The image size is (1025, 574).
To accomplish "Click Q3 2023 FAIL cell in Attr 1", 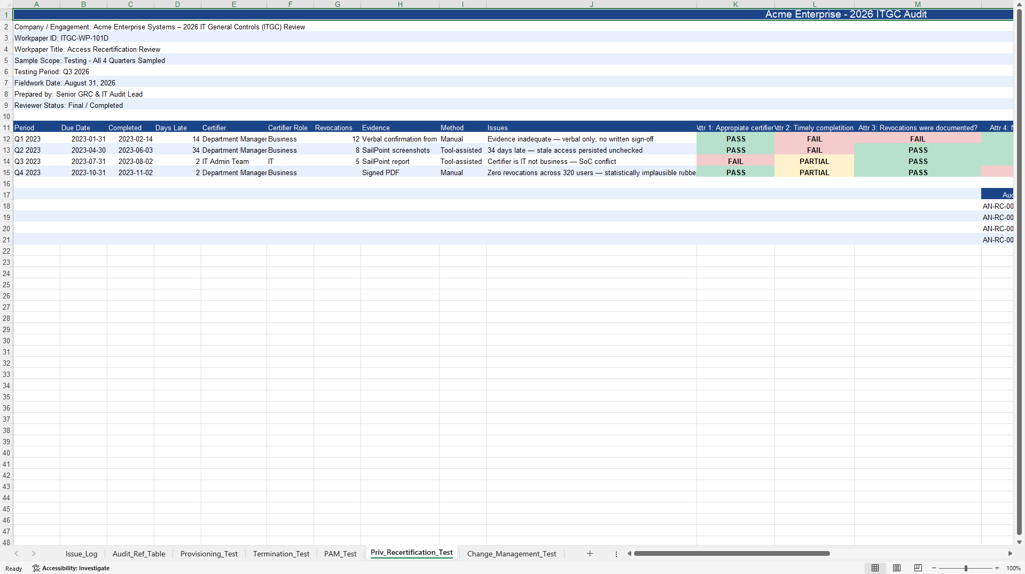I will coord(736,161).
